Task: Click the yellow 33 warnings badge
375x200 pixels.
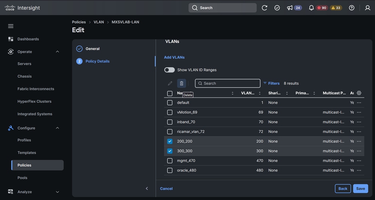Action: click(x=336, y=8)
